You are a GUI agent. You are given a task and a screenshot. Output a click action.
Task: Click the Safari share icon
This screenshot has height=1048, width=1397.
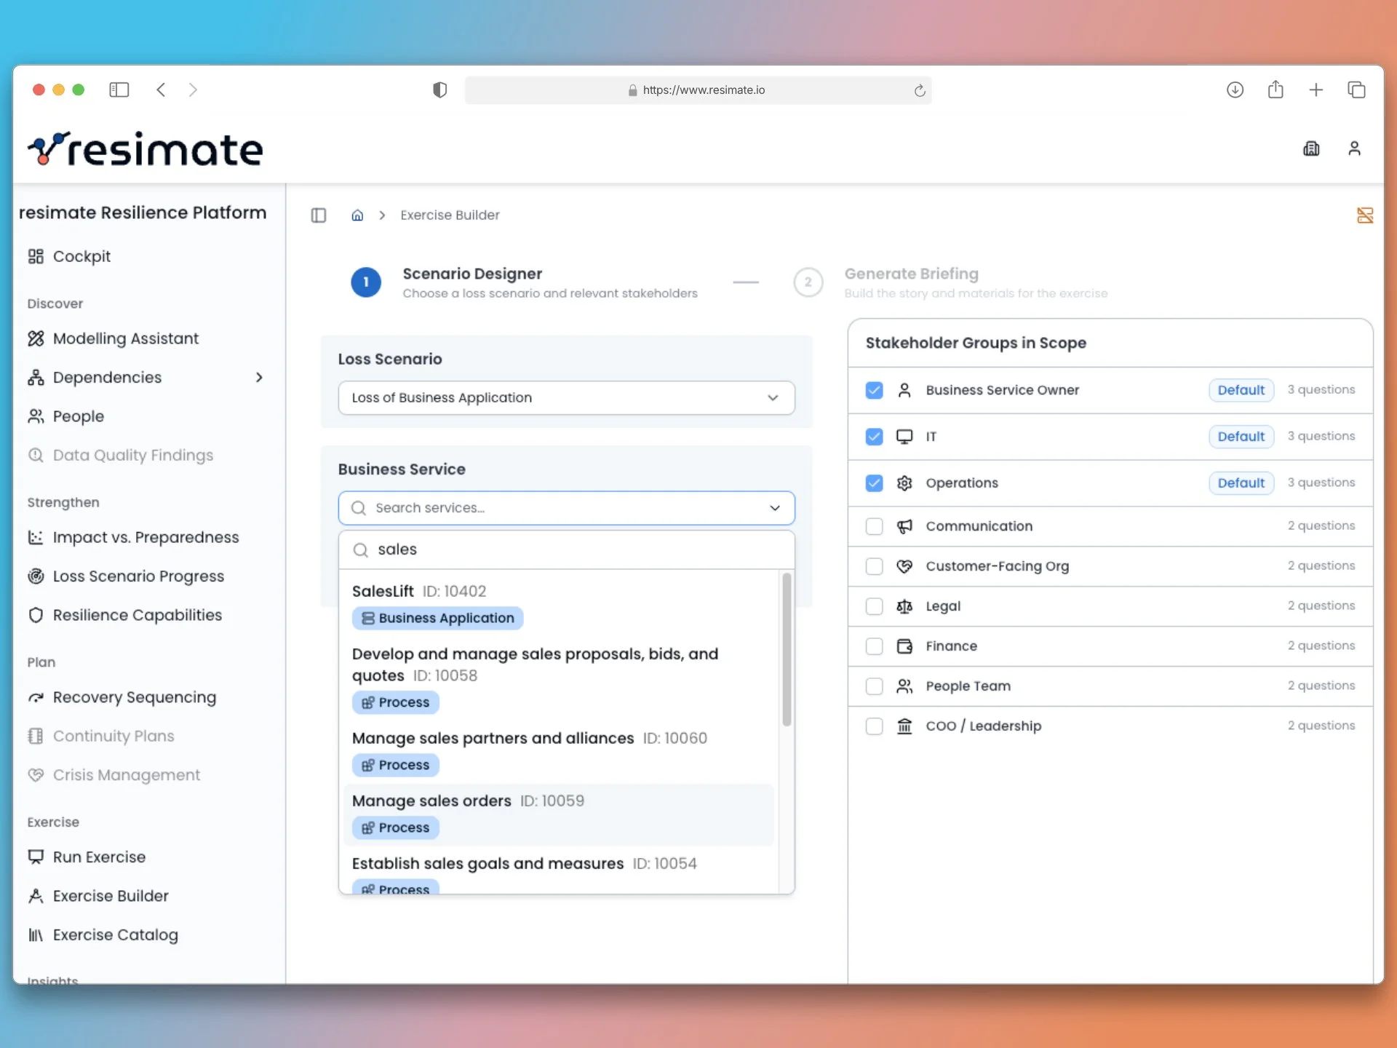point(1275,90)
